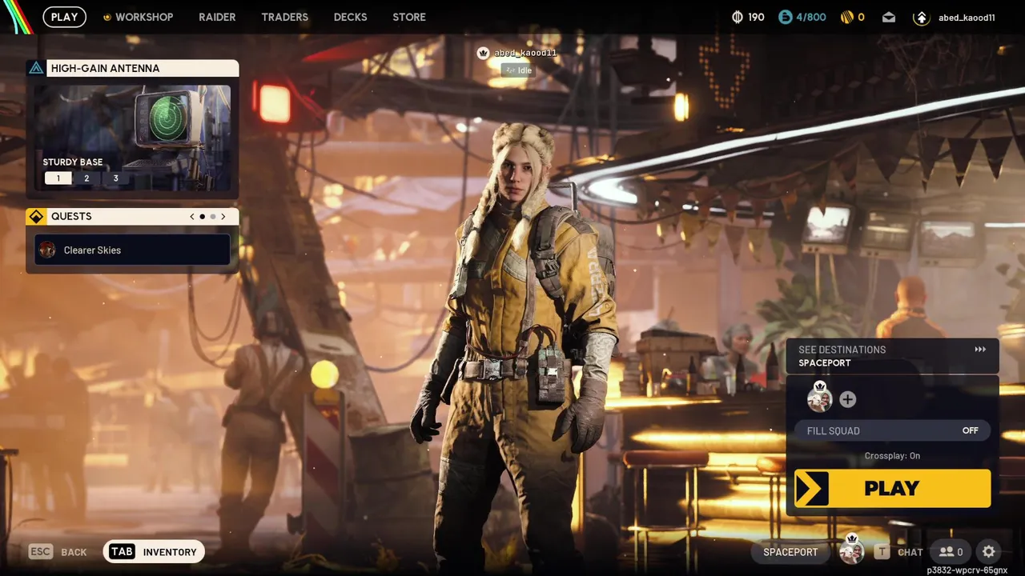This screenshot has height=576, width=1025.
Task: Toggle FILL SQUAD off switch
Action: (x=892, y=430)
